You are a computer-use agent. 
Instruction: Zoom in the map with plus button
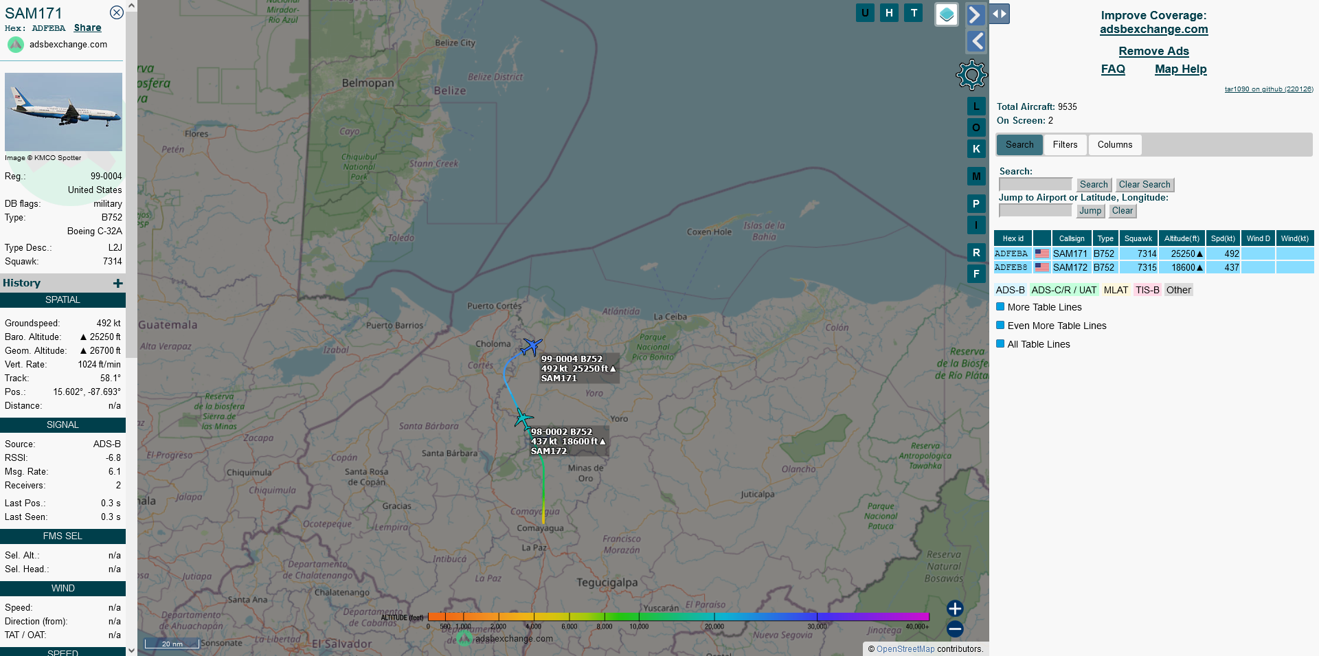point(955,609)
